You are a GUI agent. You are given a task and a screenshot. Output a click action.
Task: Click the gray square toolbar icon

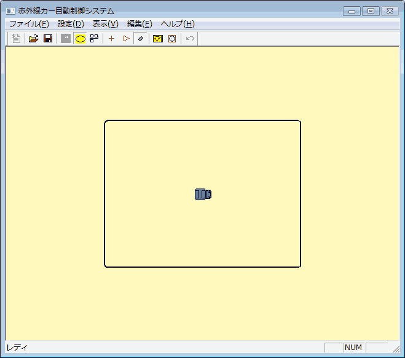pyautogui.click(x=66, y=39)
